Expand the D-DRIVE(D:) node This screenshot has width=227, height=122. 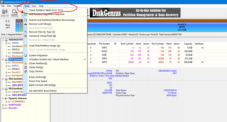point(6,102)
